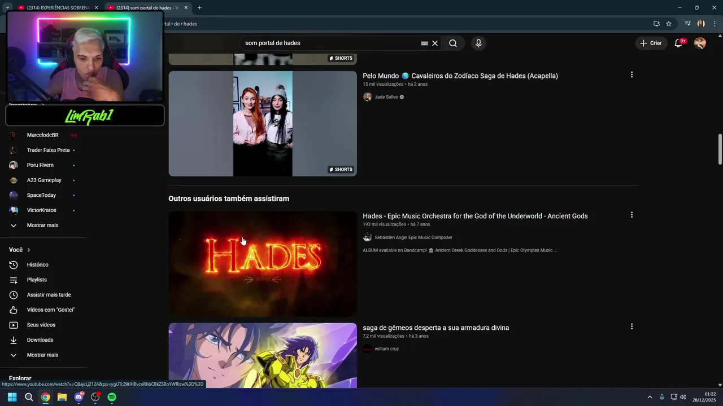Click the thumbs-up Vídeos com Gostei icon
Image resolution: width=723 pixels, height=406 pixels.
[14, 310]
